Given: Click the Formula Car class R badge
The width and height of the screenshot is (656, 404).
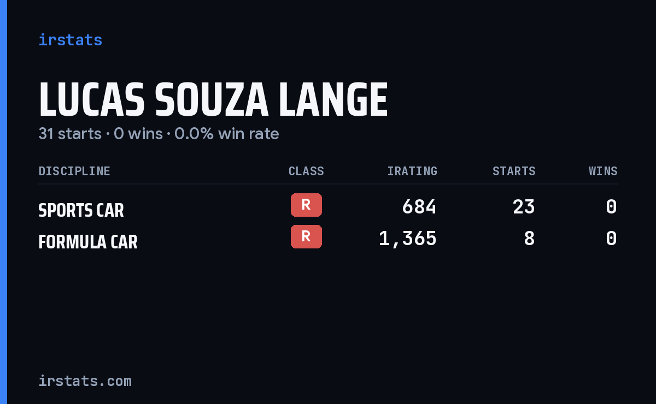Looking at the screenshot, I should pyautogui.click(x=306, y=236).
